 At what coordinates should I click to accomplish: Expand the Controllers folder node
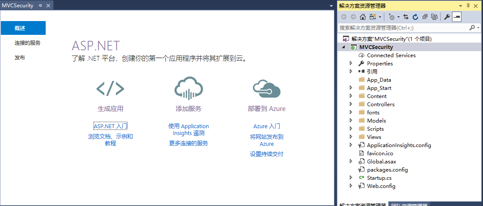pos(351,105)
